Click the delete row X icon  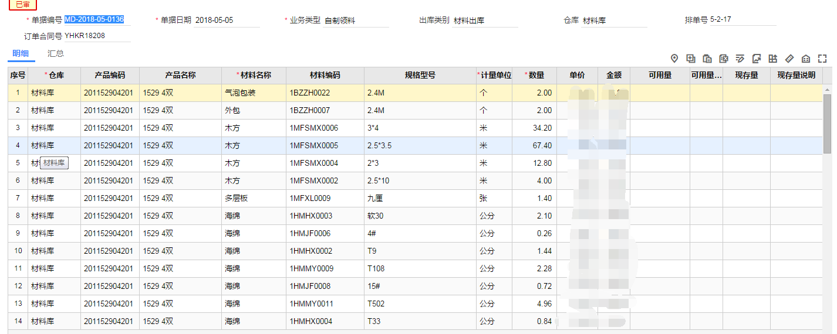point(724,59)
